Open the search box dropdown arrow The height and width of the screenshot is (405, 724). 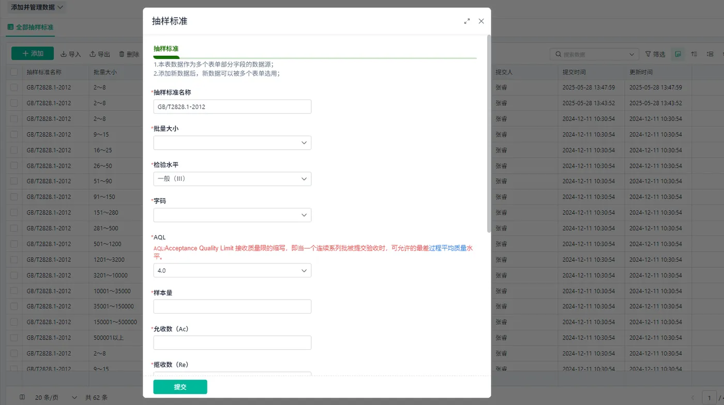pos(632,54)
